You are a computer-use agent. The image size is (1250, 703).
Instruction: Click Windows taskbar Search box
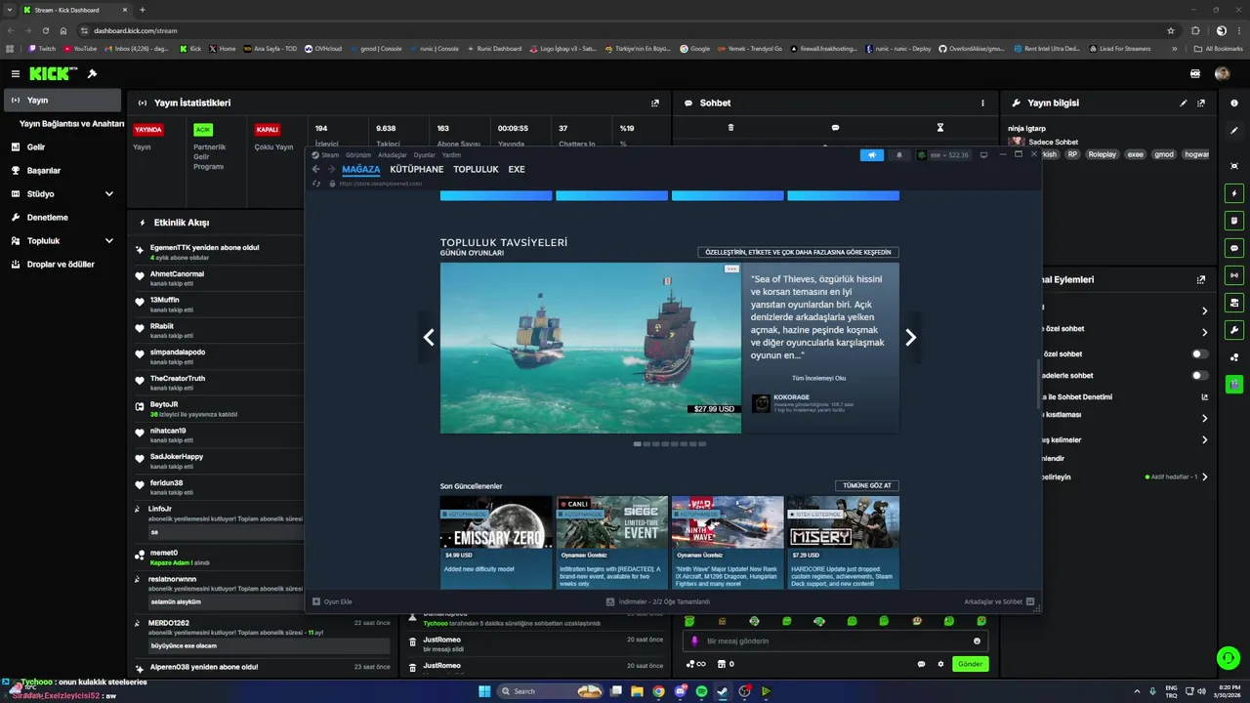pos(550,691)
